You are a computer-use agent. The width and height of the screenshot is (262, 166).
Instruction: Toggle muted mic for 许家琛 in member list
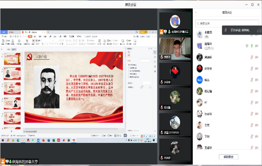point(252,114)
